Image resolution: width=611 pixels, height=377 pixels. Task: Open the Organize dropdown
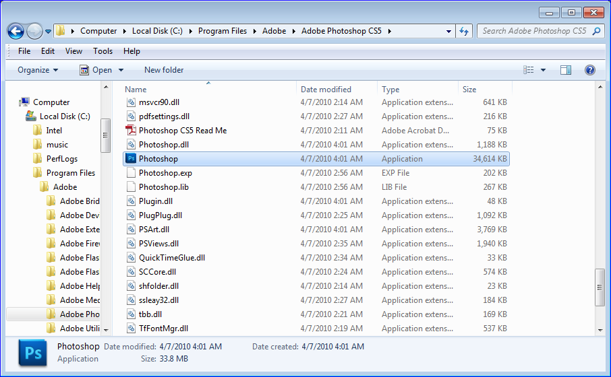click(x=38, y=70)
